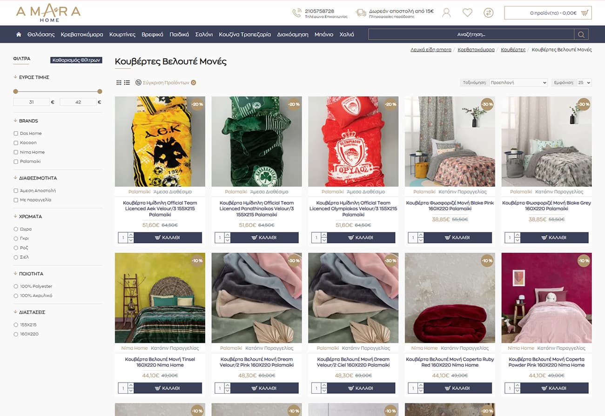The height and width of the screenshot is (416, 605).
Task: Collapse the ΔΙΑΘΕΣΙΜΟΤΗΤΑ filter section
Action: [35, 178]
